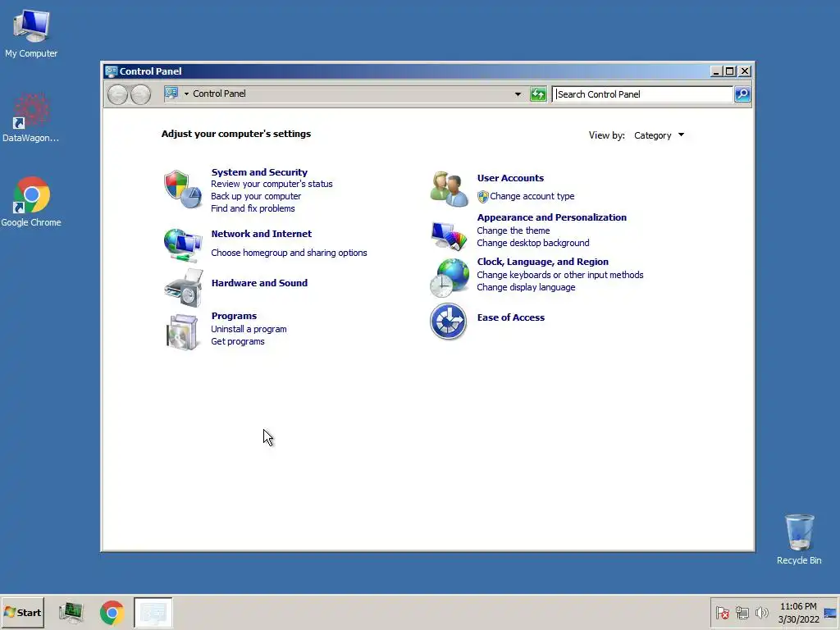Select the My Computer desktop icon
Screen dimensions: 840x630
(x=31, y=33)
